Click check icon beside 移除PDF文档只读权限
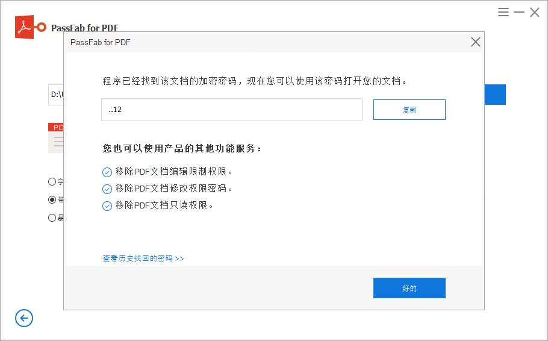This screenshot has width=548, height=341. [x=107, y=205]
